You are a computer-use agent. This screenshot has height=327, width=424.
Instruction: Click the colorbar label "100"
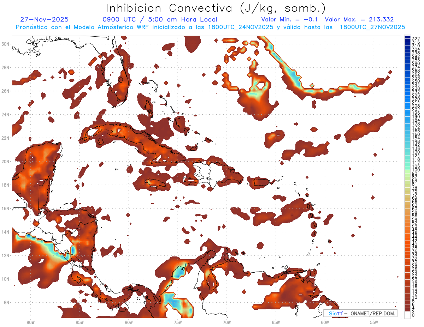(x=416, y=170)
